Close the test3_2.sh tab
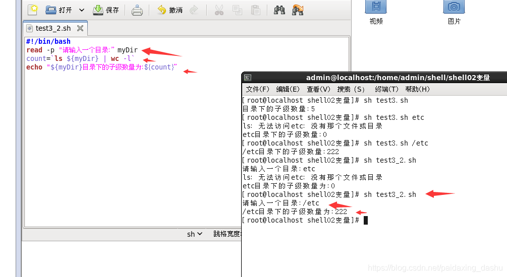This screenshot has height=277, width=507. pyautogui.click(x=80, y=28)
